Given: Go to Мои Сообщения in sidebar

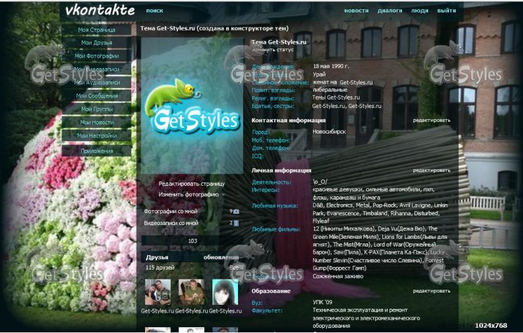Looking at the screenshot, I should (x=96, y=96).
